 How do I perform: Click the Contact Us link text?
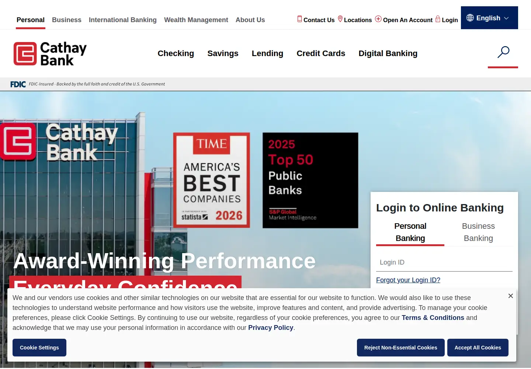point(319,20)
